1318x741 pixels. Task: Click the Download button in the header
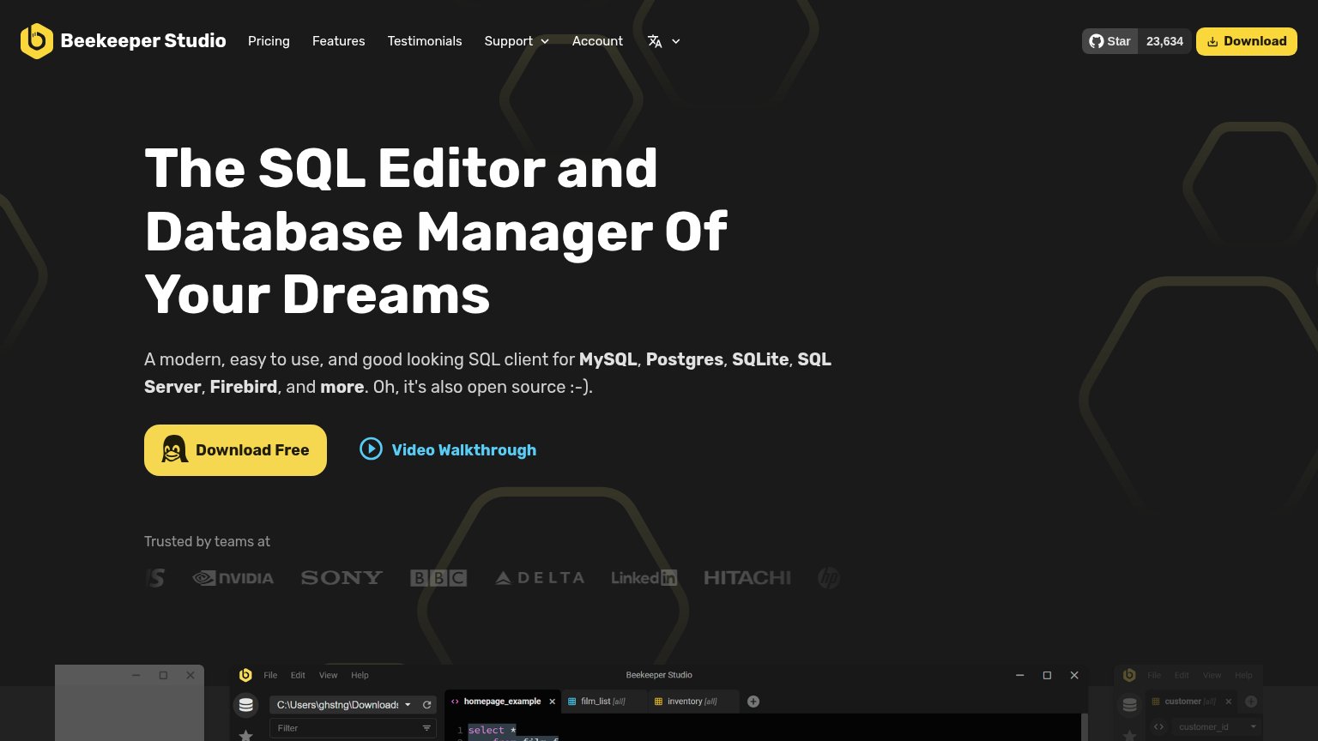pyautogui.click(x=1247, y=41)
